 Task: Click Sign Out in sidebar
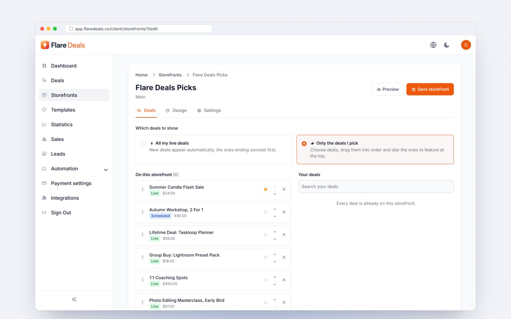pos(74,212)
